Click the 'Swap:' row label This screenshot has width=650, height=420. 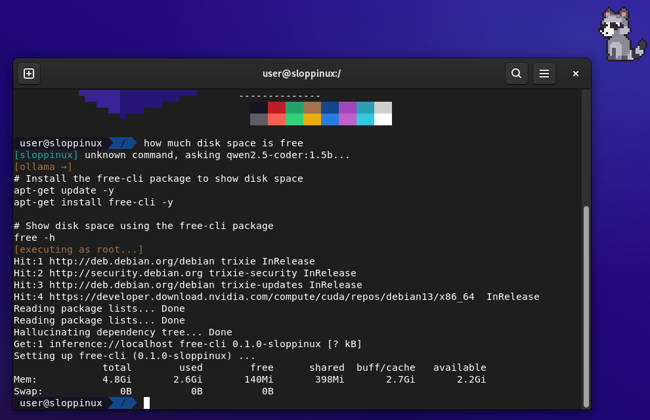tap(28, 391)
